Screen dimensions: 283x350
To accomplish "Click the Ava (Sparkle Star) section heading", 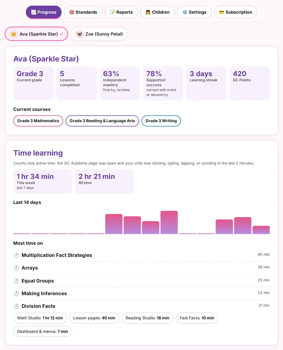I will (x=46, y=59).
